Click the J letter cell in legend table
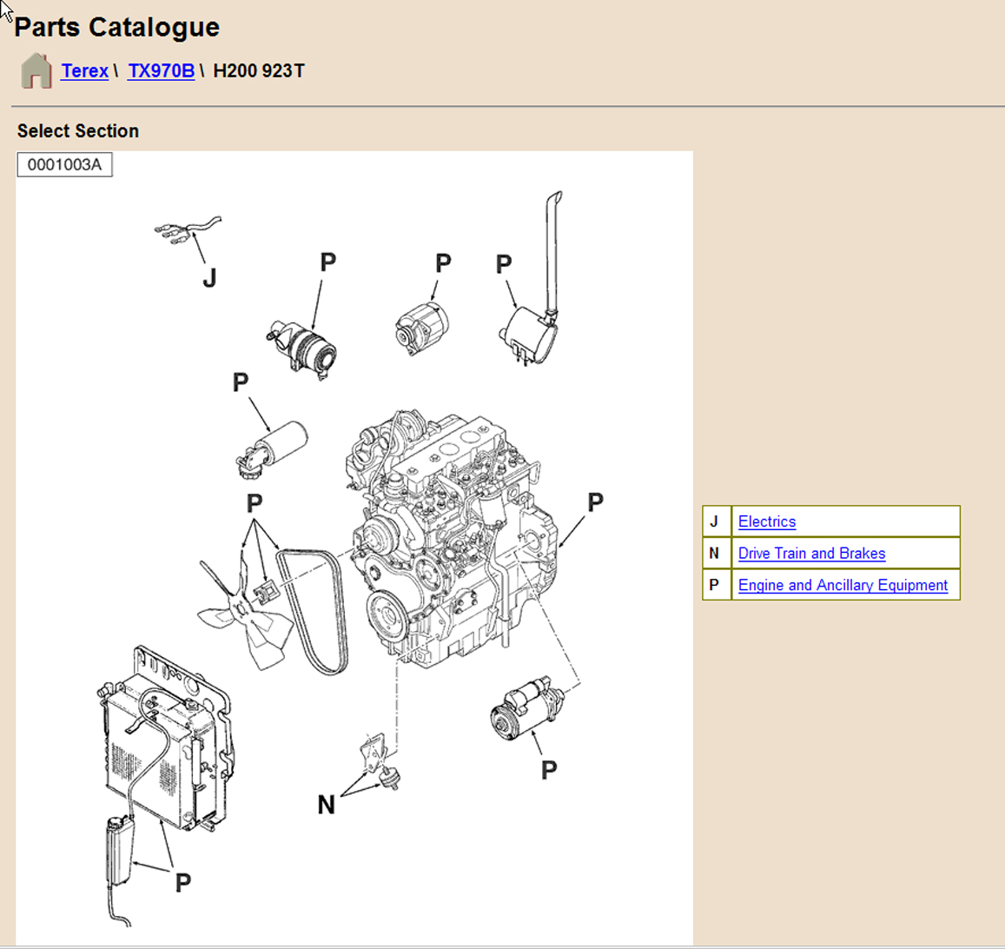The width and height of the screenshot is (1005, 949). [716, 521]
